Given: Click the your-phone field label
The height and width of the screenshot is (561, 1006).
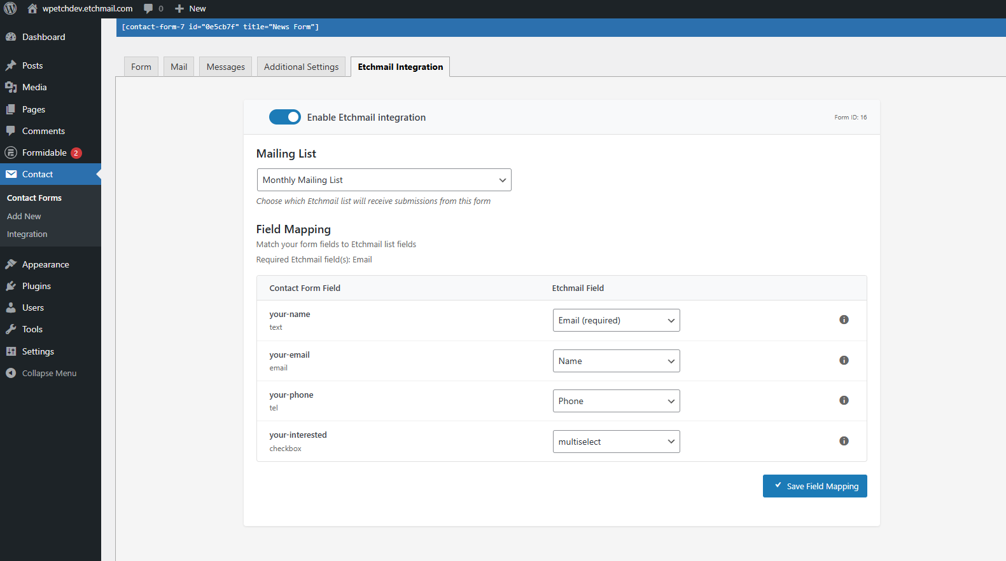Looking at the screenshot, I should coord(291,395).
